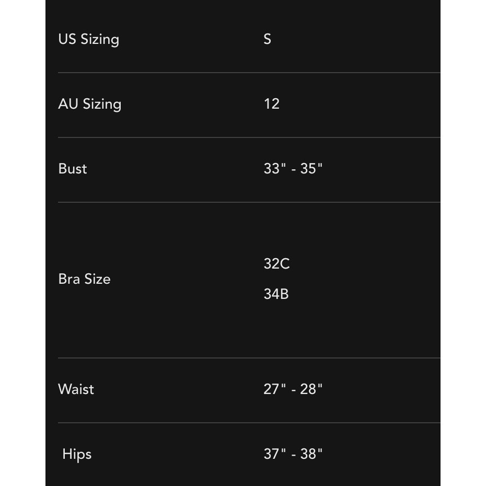The width and height of the screenshot is (486, 486).
Task: Select the 34B bra size value
Action: (x=276, y=294)
